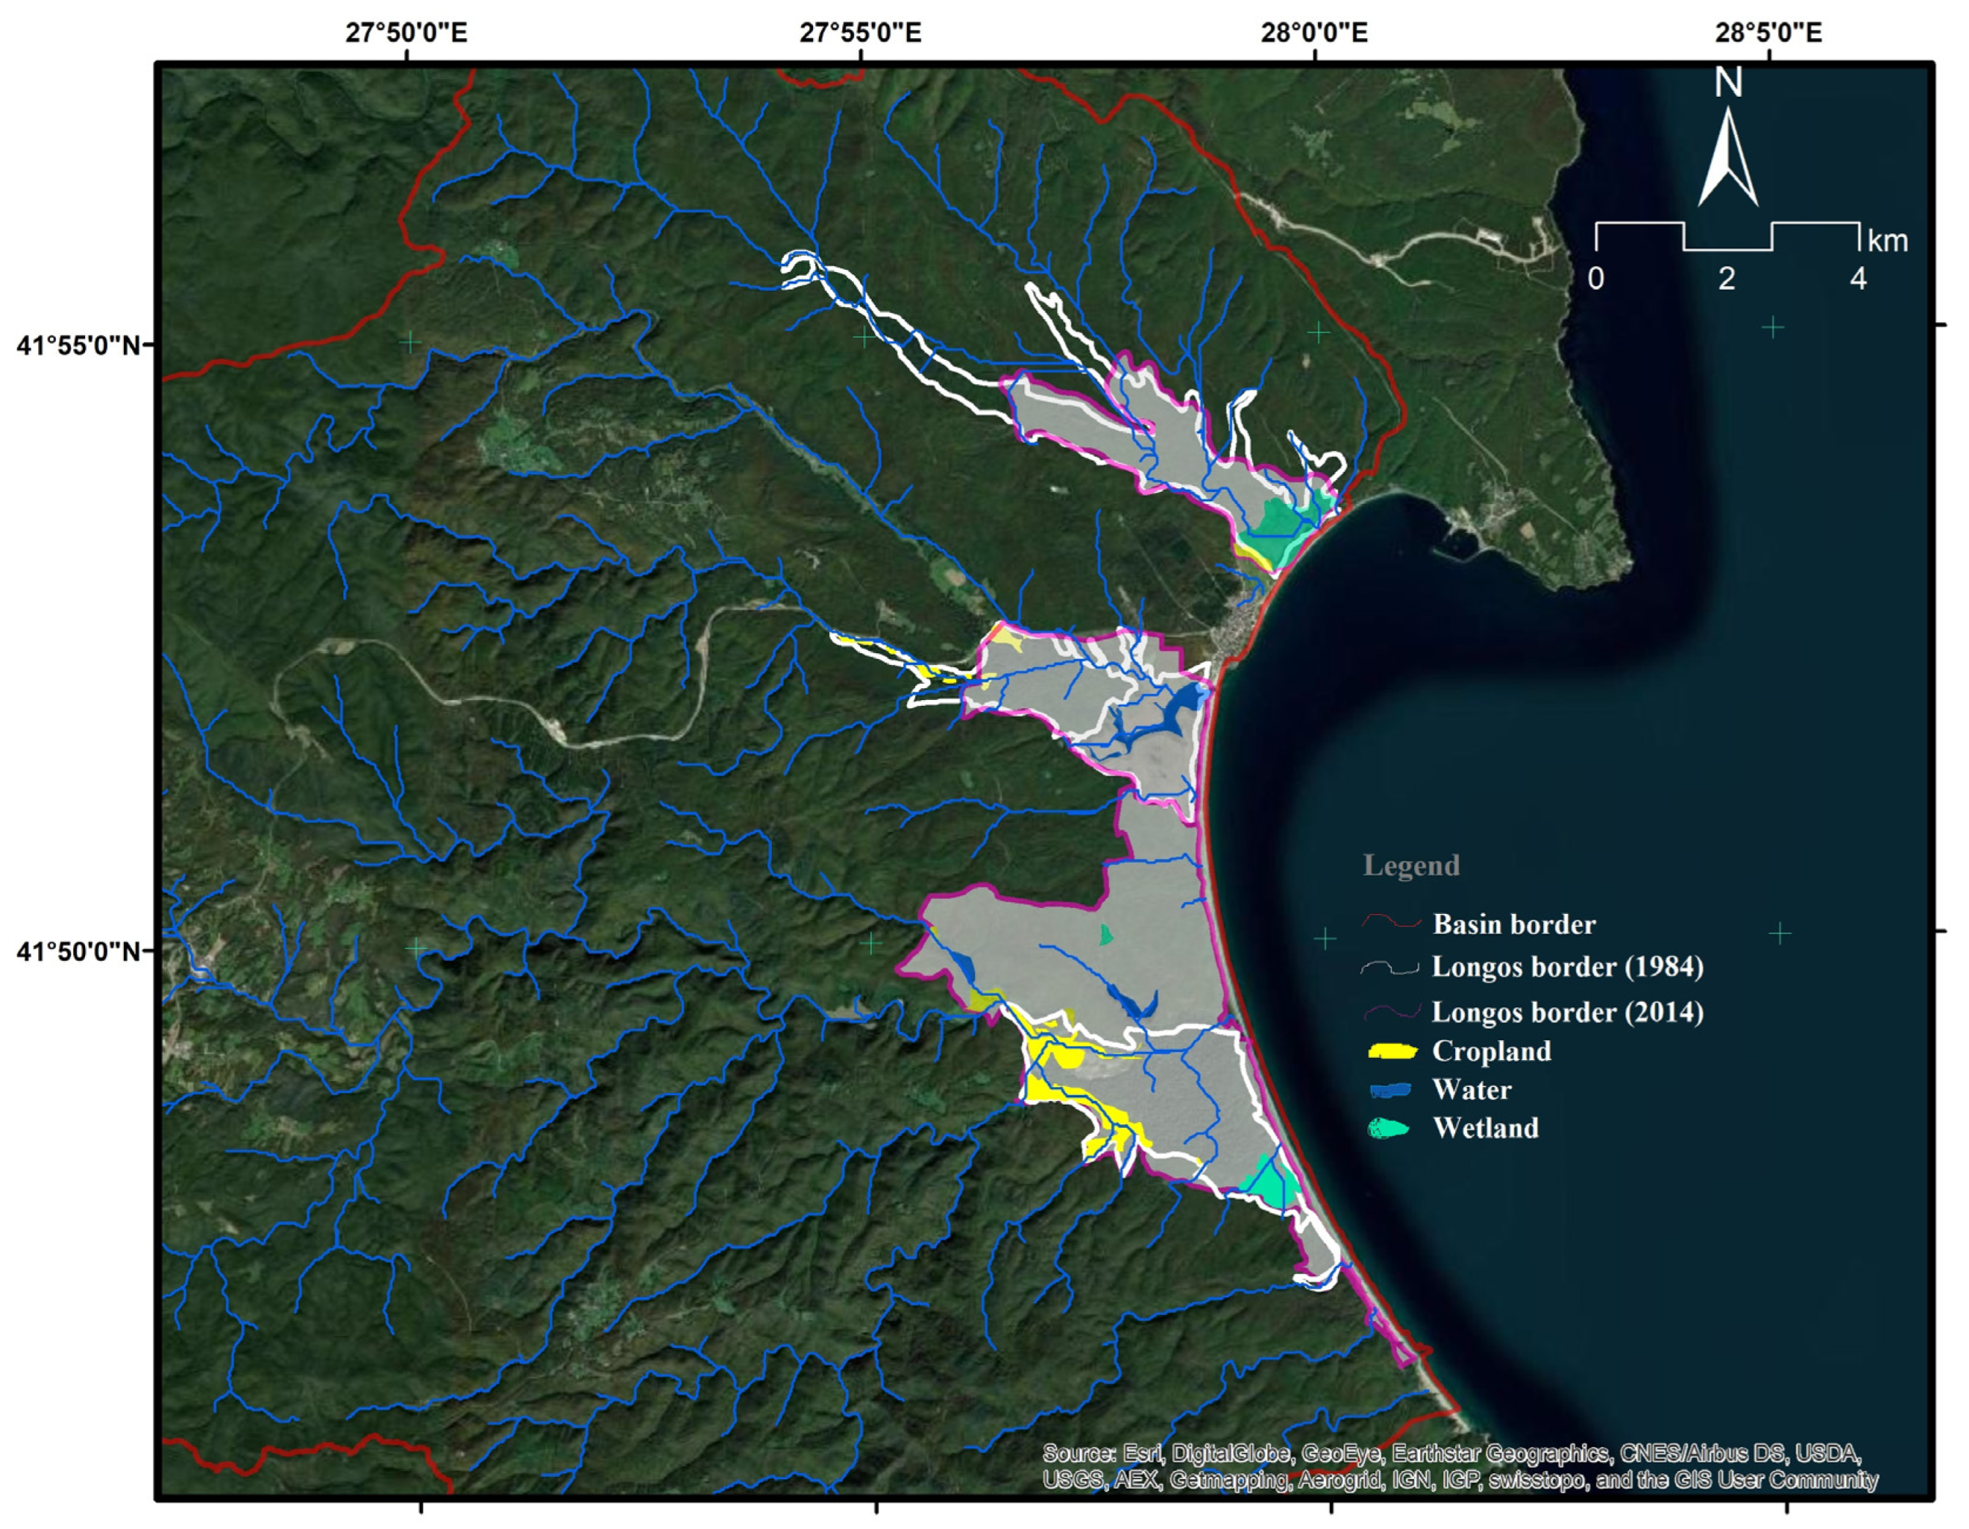1969x1529 pixels.
Task: Click the 41°50'0"N latitude label
Action: tap(78, 951)
